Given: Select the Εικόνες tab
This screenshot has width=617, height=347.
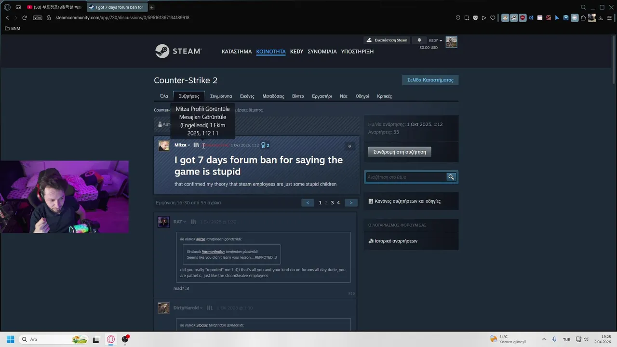Looking at the screenshot, I should point(247,96).
